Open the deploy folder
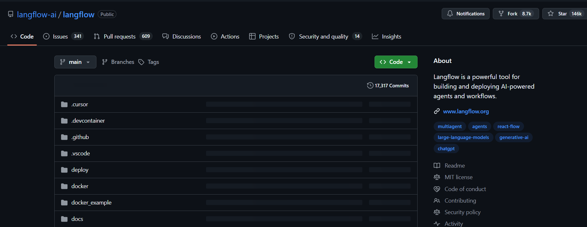Image resolution: width=587 pixels, height=227 pixels. pyautogui.click(x=80, y=170)
